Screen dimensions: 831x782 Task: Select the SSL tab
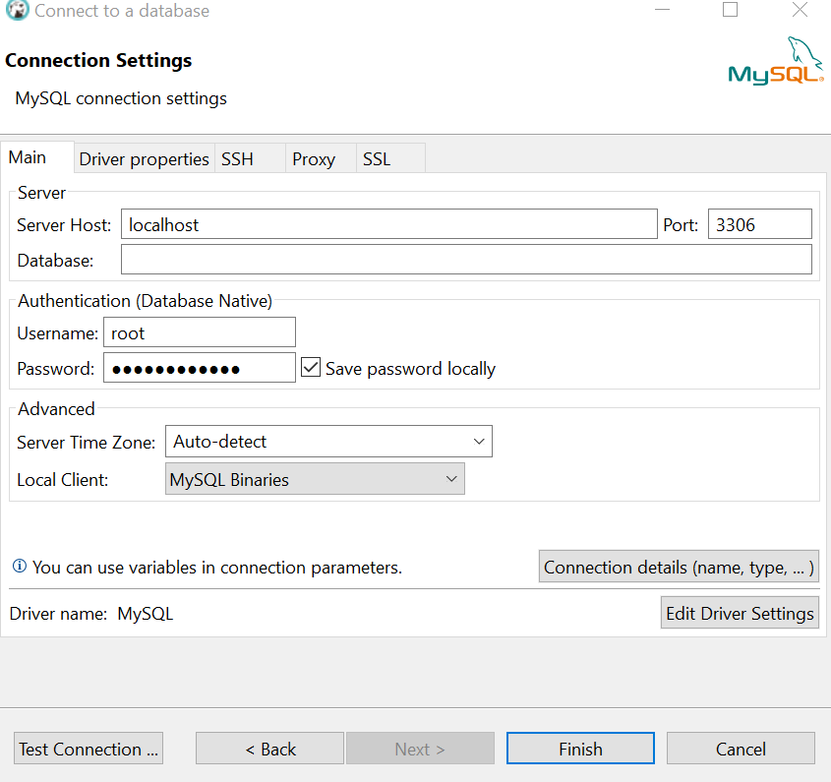click(x=390, y=159)
